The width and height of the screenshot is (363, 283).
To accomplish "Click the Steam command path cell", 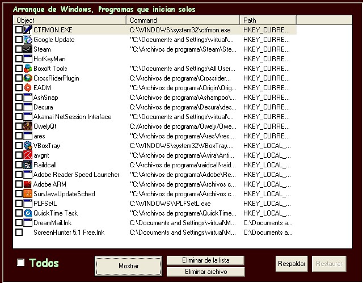I will click(183, 49).
